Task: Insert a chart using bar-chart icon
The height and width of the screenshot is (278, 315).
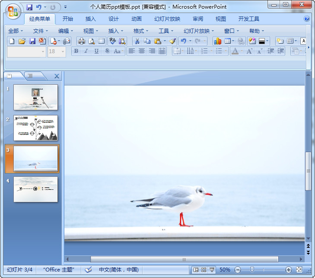Action: click(x=218, y=41)
